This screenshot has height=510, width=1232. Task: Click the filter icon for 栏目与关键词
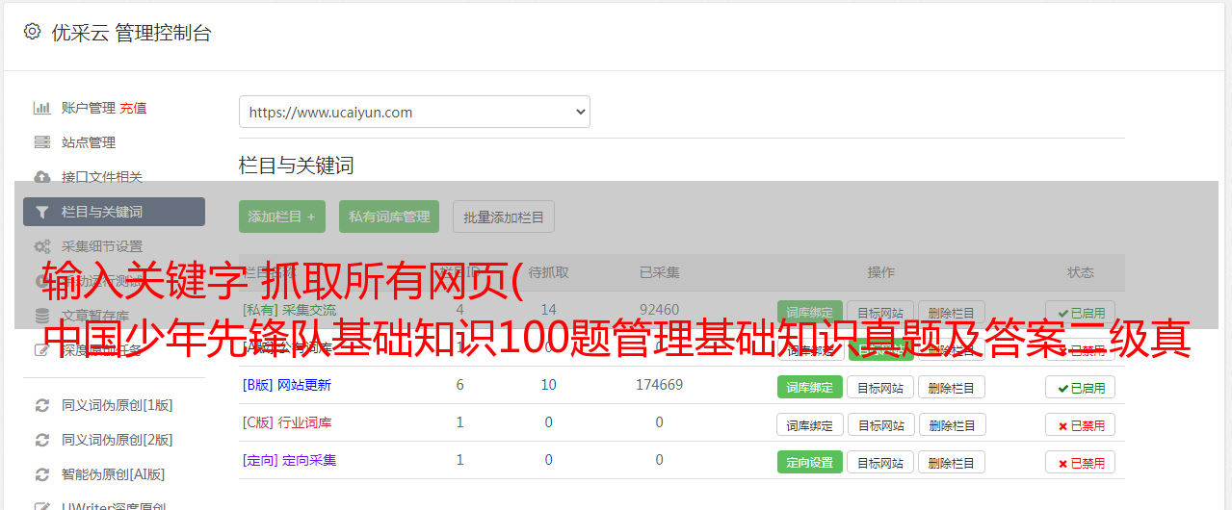point(41,212)
